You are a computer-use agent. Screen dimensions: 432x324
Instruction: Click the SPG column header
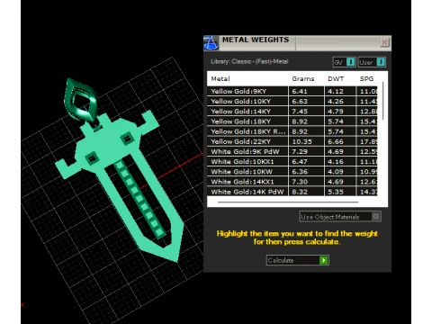tap(366, 79)
